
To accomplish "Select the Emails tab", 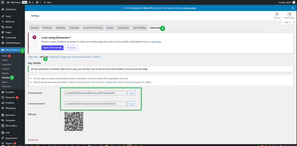I will [x=110, y=28].
